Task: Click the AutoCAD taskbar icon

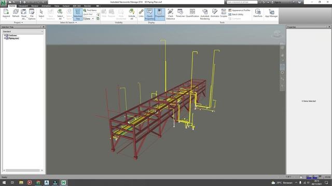Action: 47,182
